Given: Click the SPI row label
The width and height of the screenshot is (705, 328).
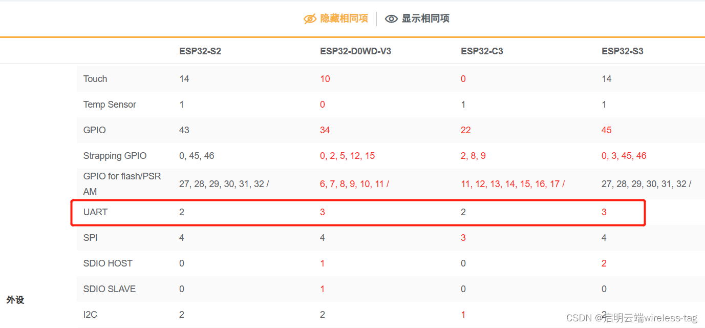Looking at the screenshot, I should point(91,238).
